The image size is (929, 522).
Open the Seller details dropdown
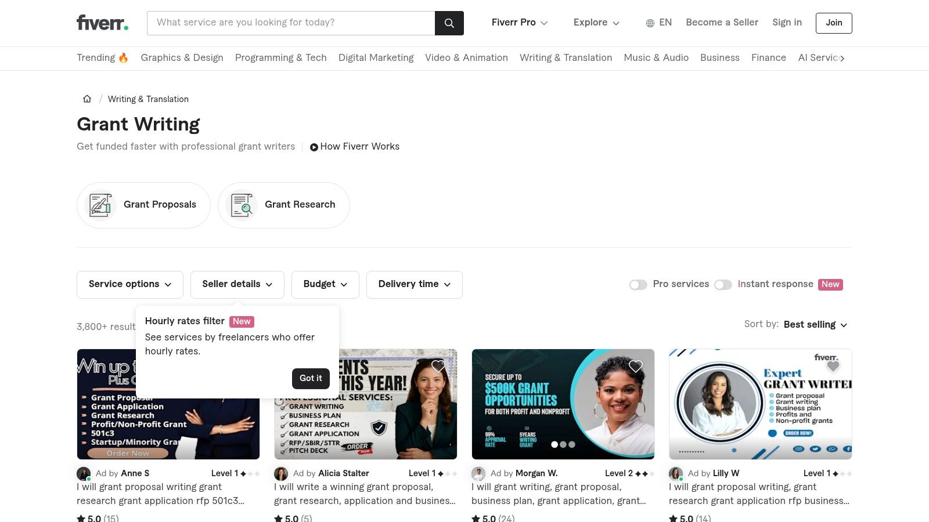(x=237, y=285)
